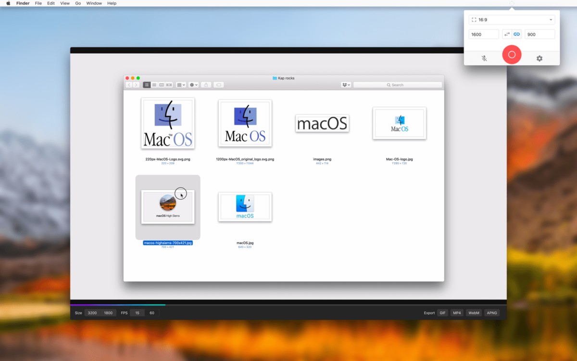577x361 pixels.
Task: Open the Finder action gear dropdown
Action: [x=193, y=85]
